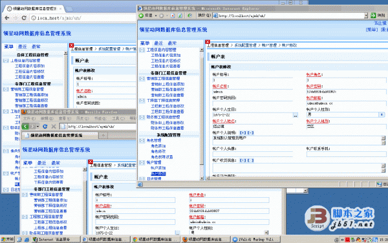Viewport: 388px width, 243px height.
Task: Collapse 角色管理 node in IE sidebar
Action: click(142, 140)
